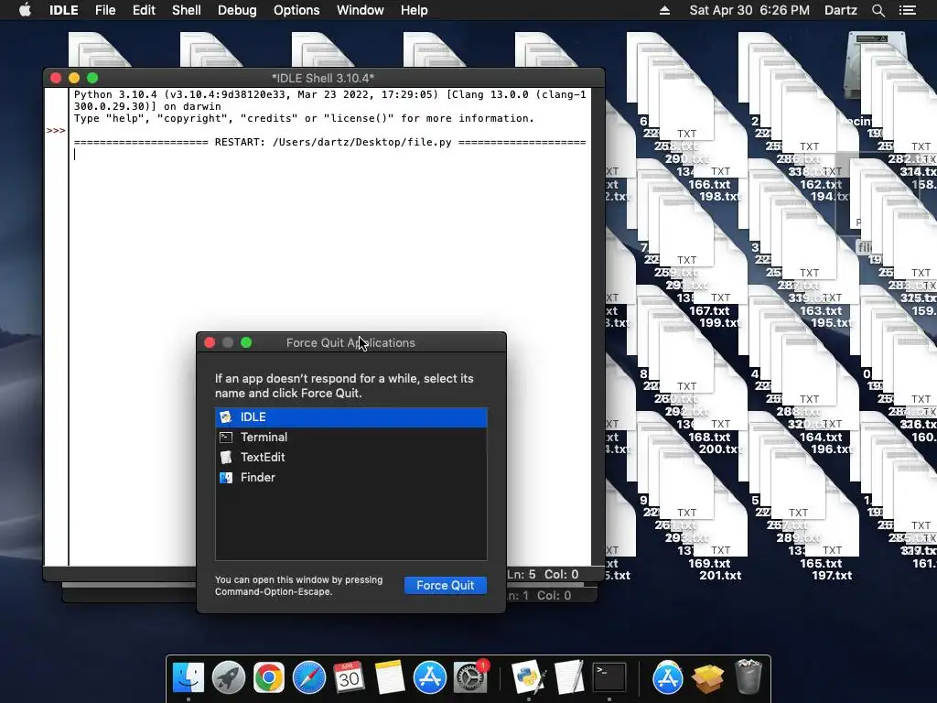The image size is (937, 703).
Task: Select the 162.txt file on desktop
Action: (821, 185)
